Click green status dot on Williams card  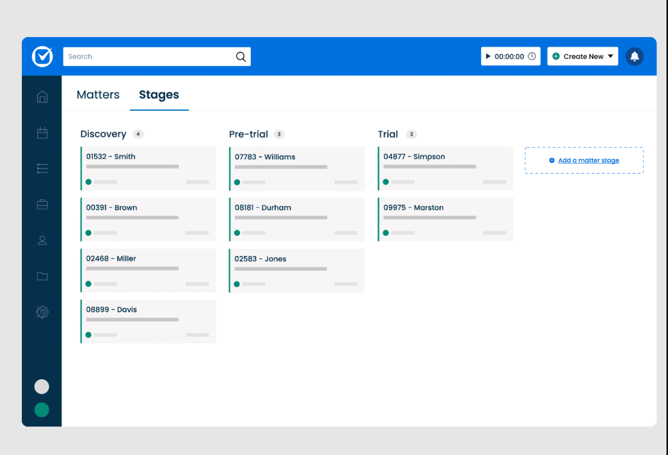click(x=237, y=182)
